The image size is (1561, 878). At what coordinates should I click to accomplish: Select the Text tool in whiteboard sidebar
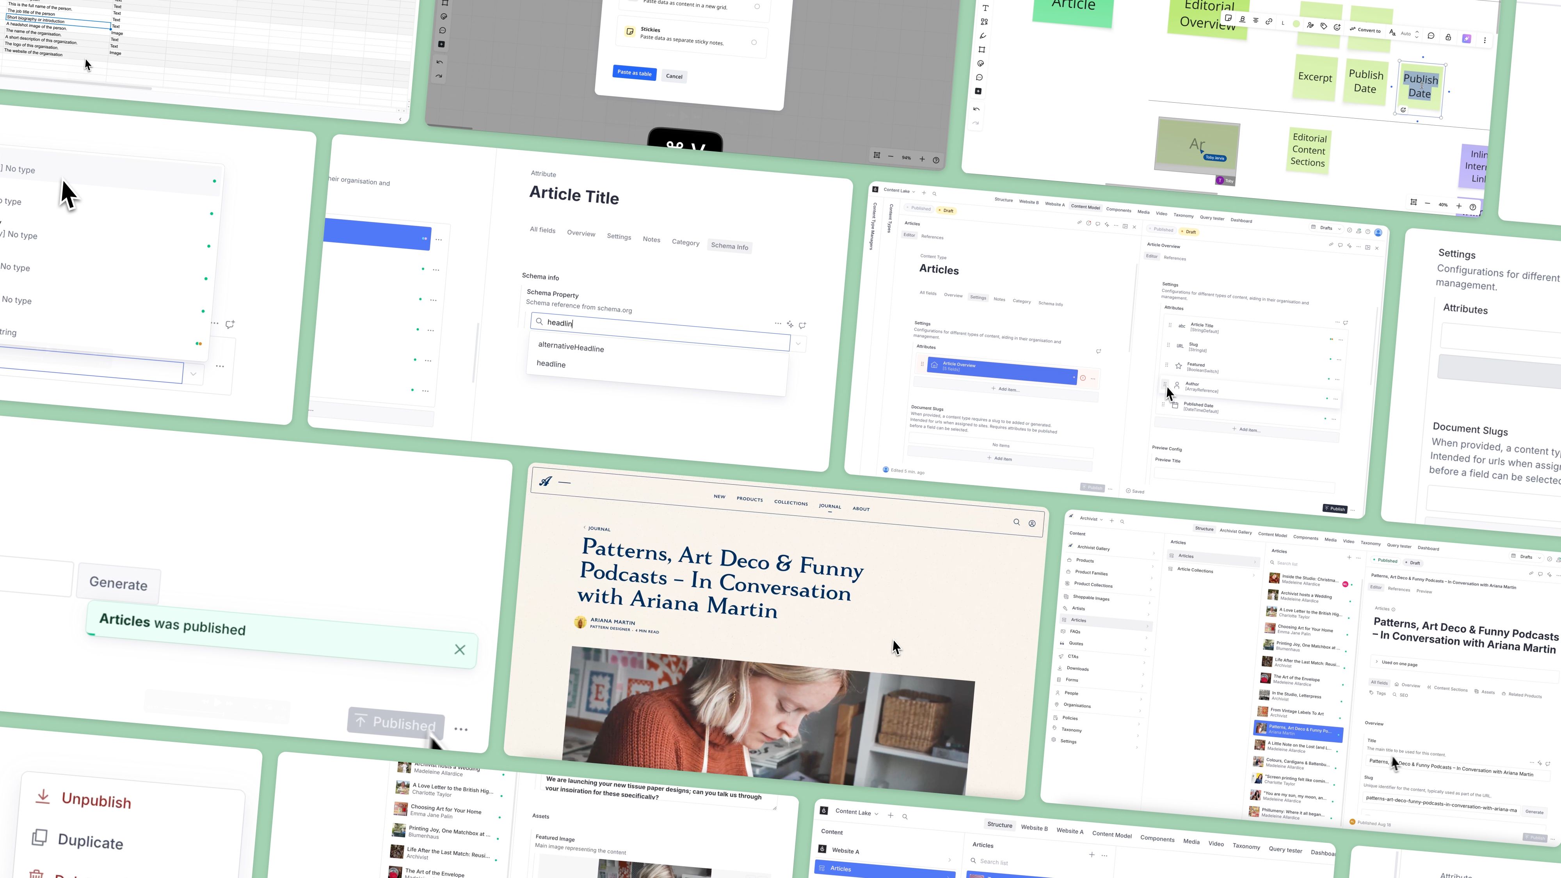click(x=985, y=8)
